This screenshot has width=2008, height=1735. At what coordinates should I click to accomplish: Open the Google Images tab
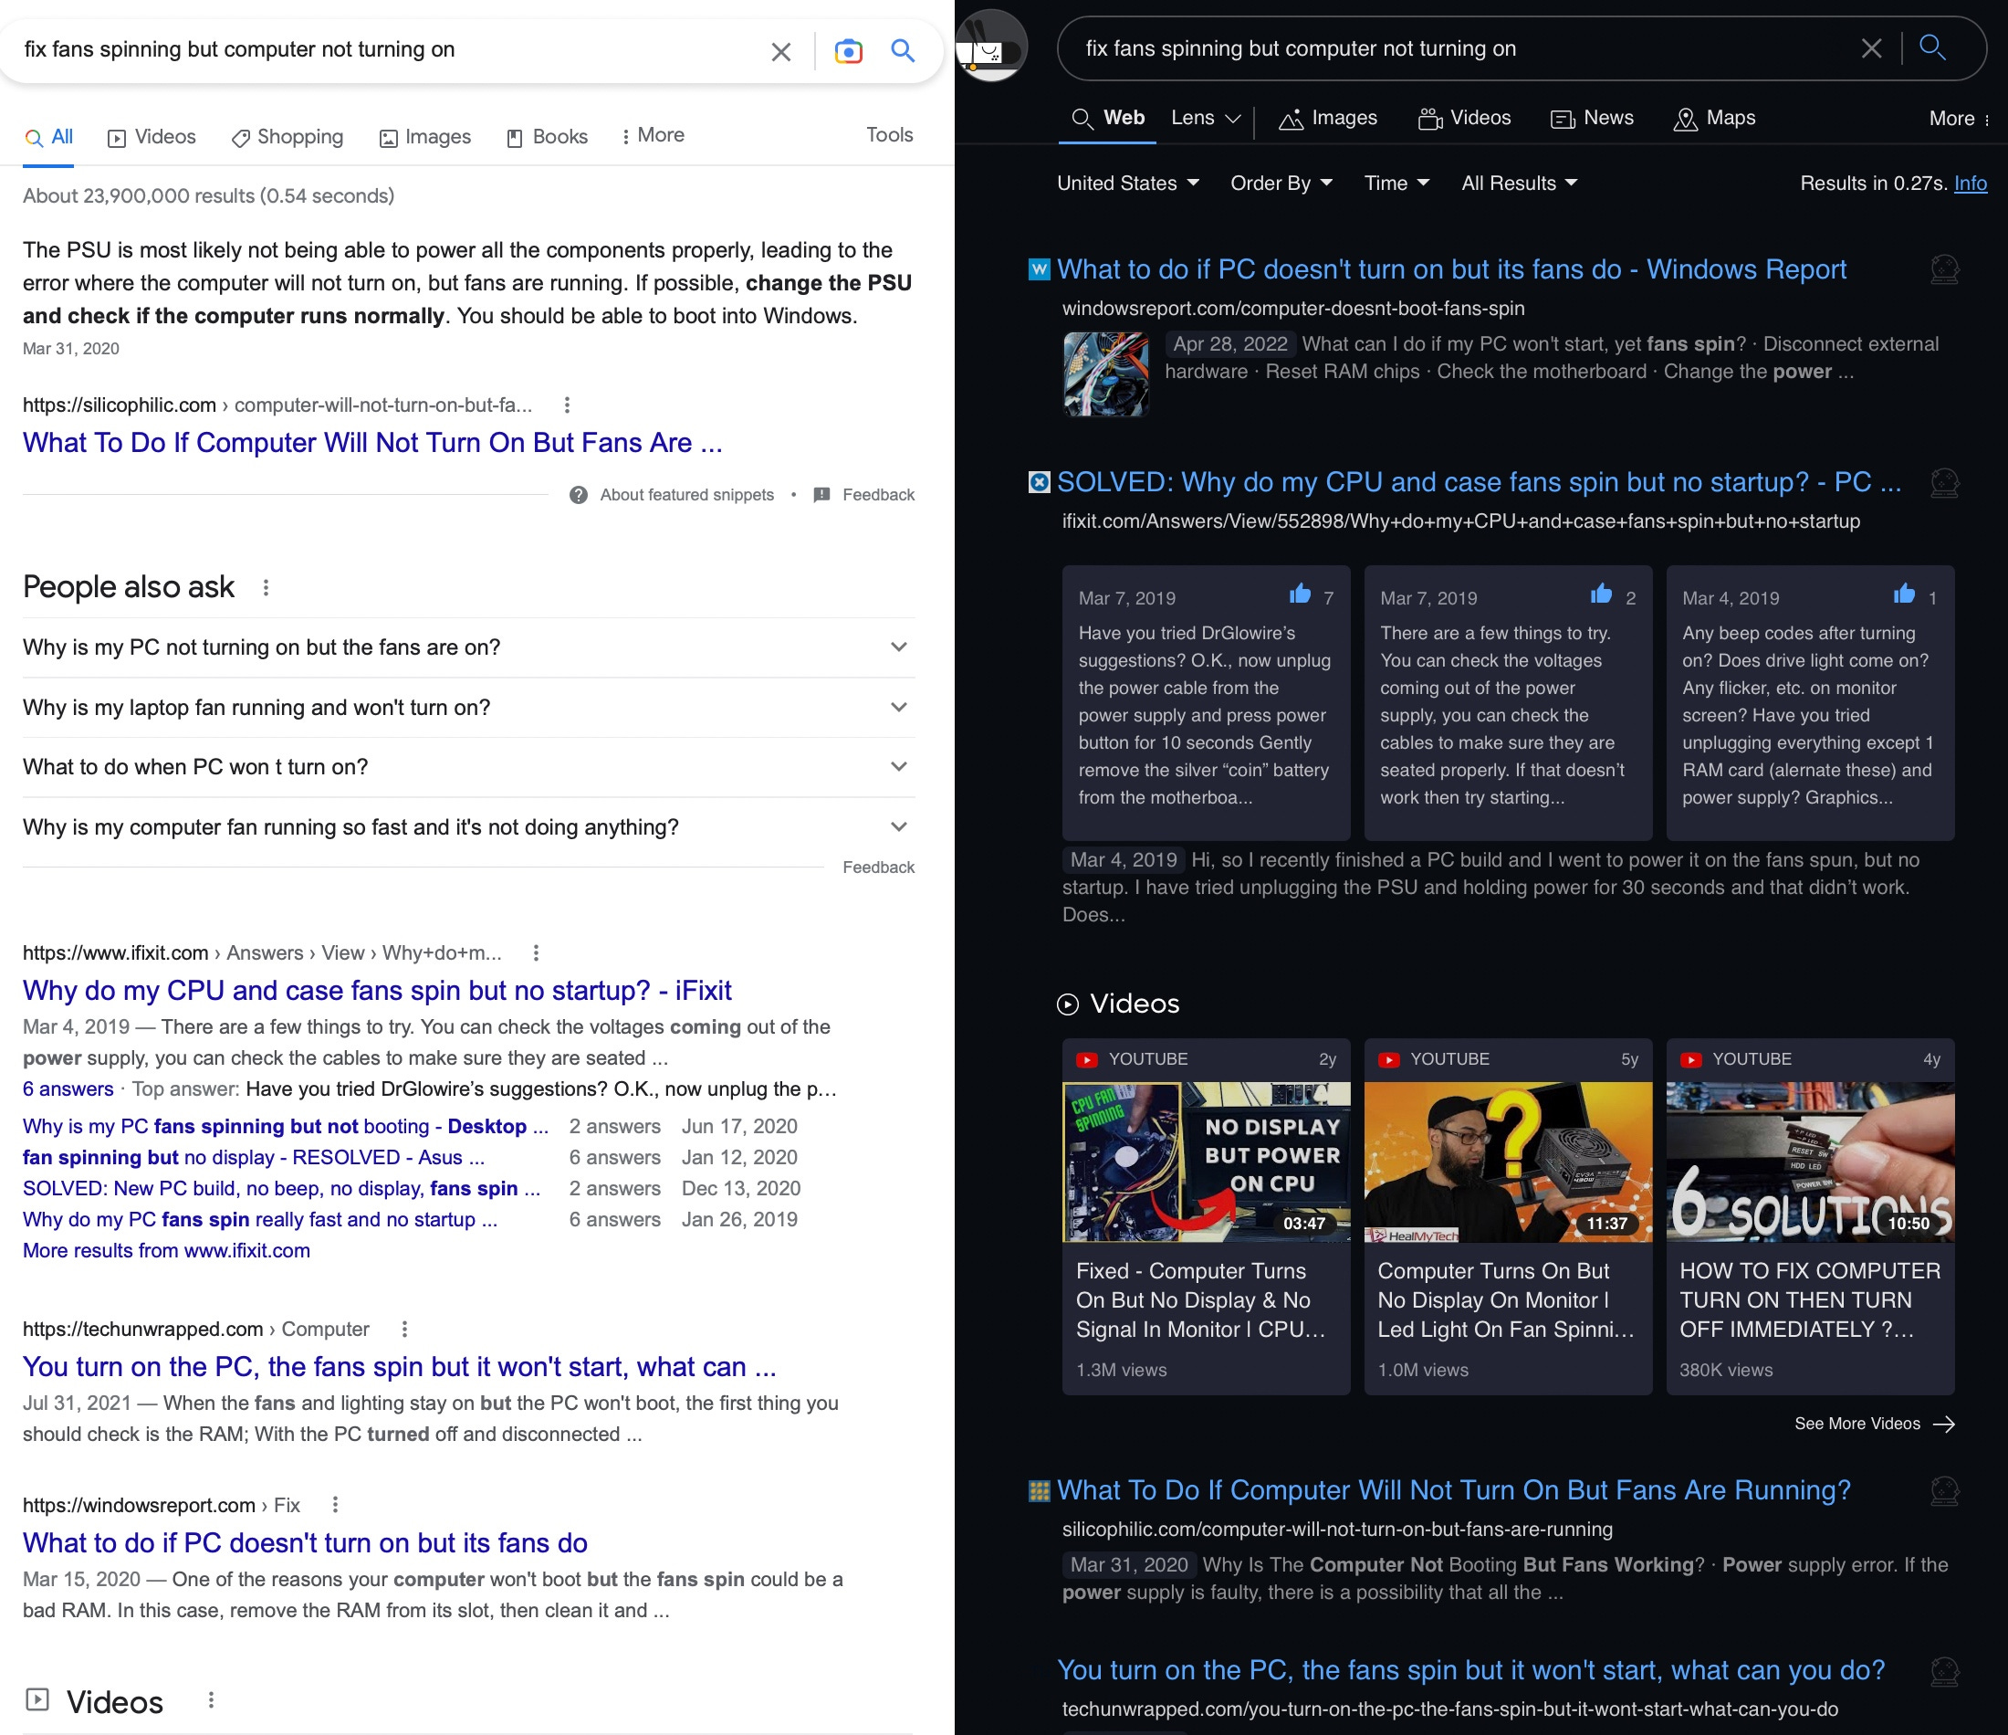pyautogui.click(x=424, y=137)
